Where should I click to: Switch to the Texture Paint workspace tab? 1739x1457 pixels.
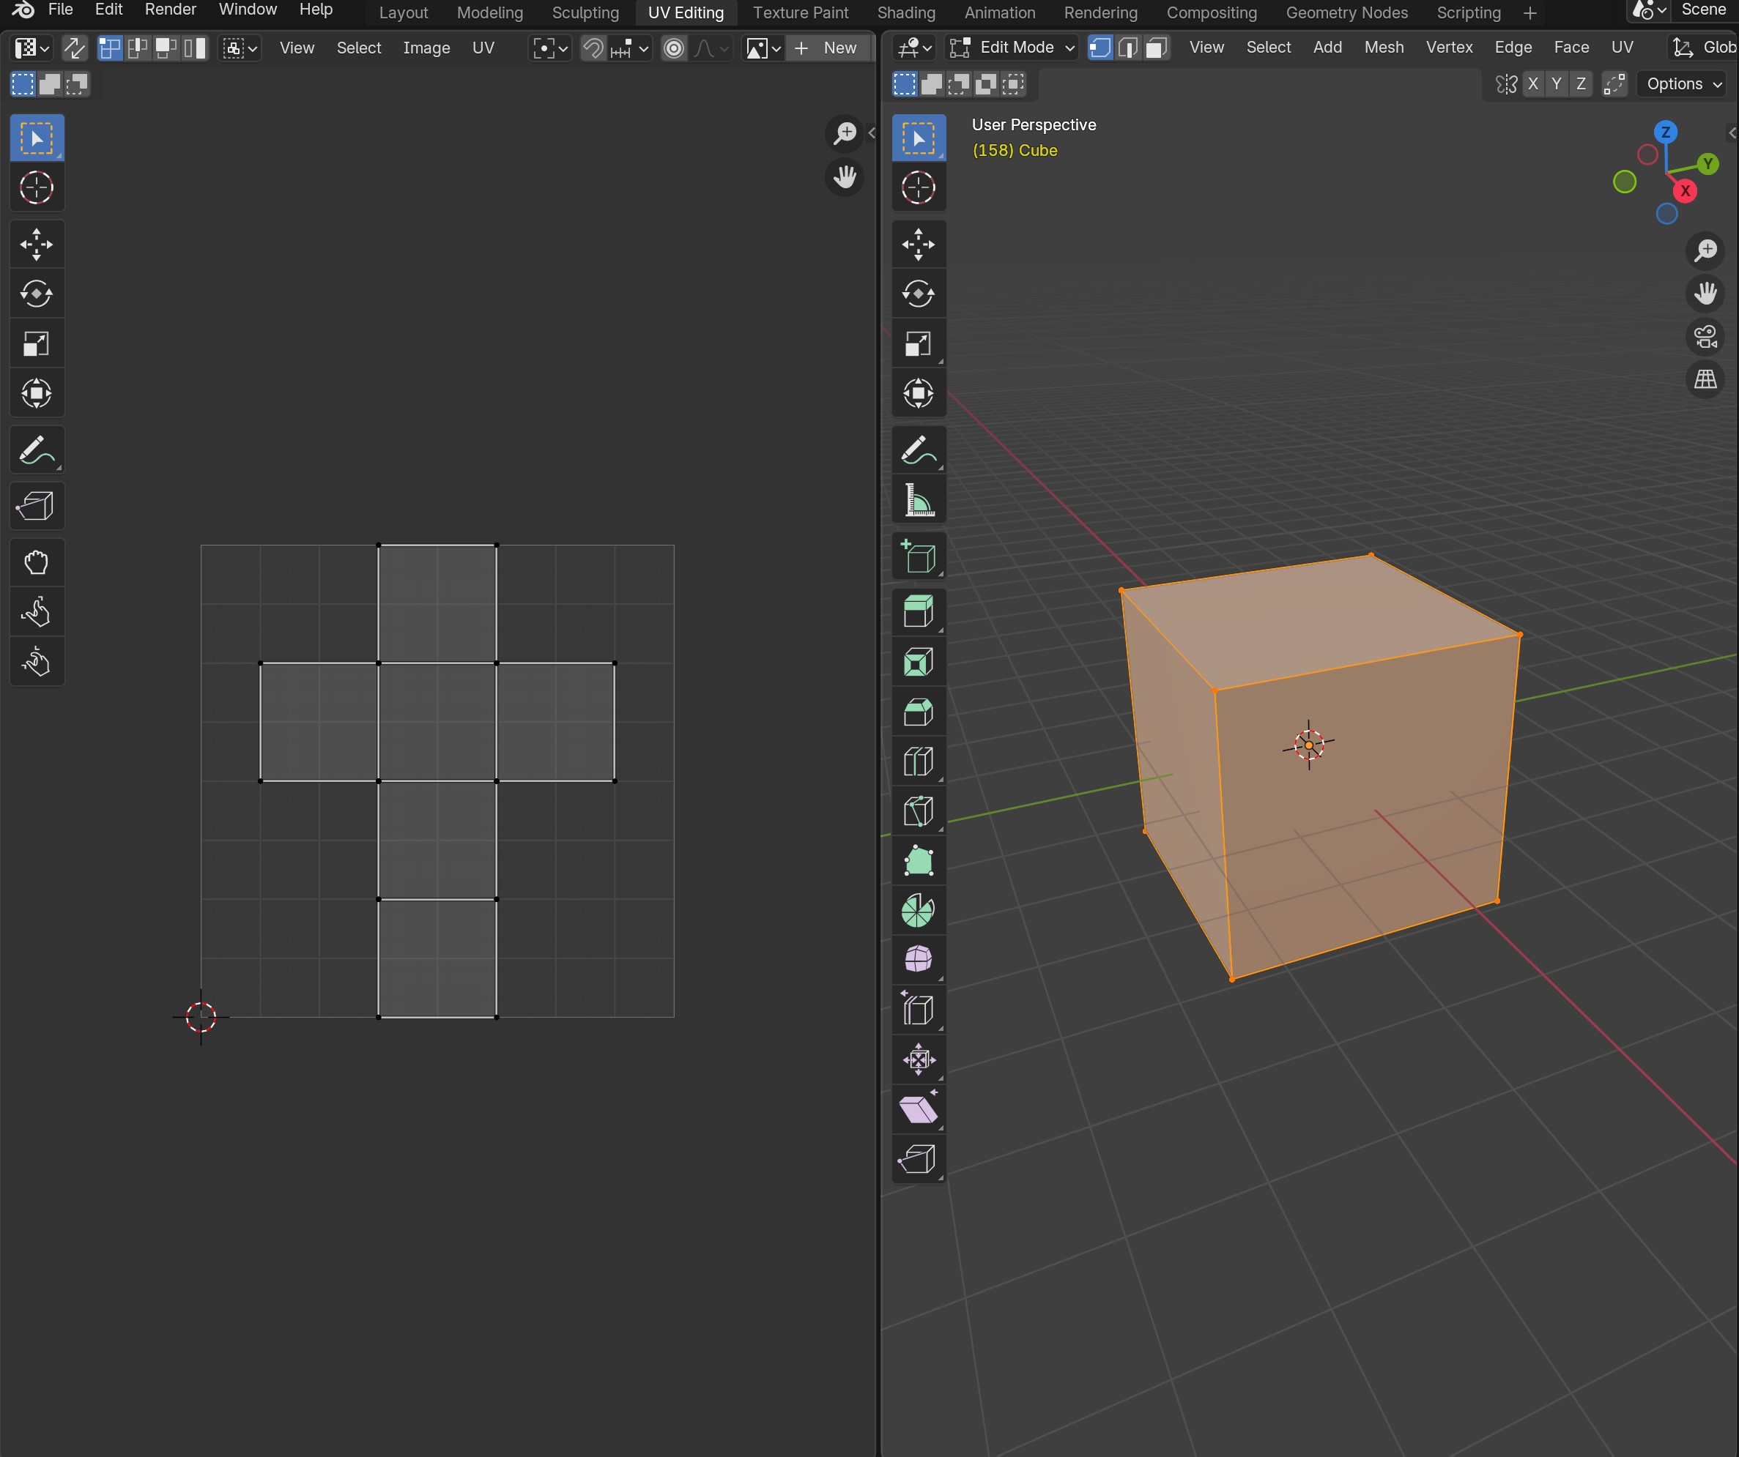click(800, 12)
